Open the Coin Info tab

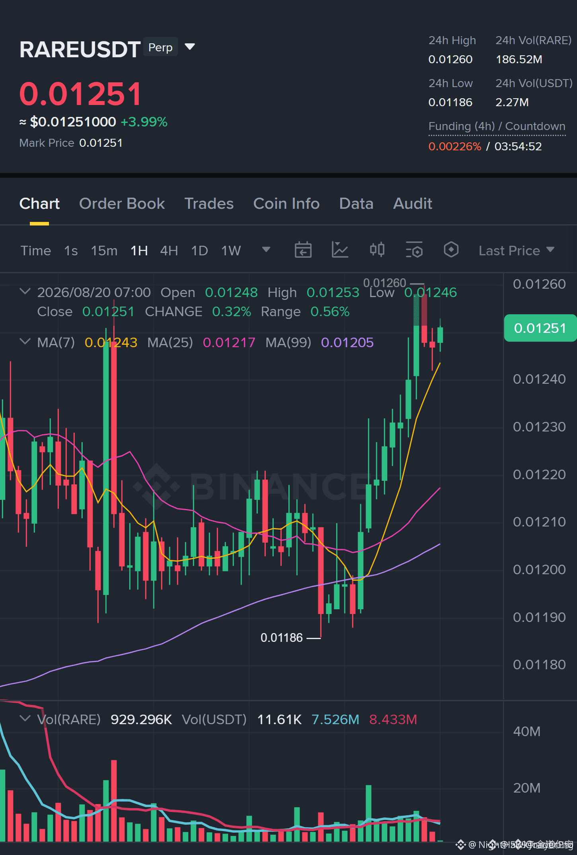click(287, 204)
